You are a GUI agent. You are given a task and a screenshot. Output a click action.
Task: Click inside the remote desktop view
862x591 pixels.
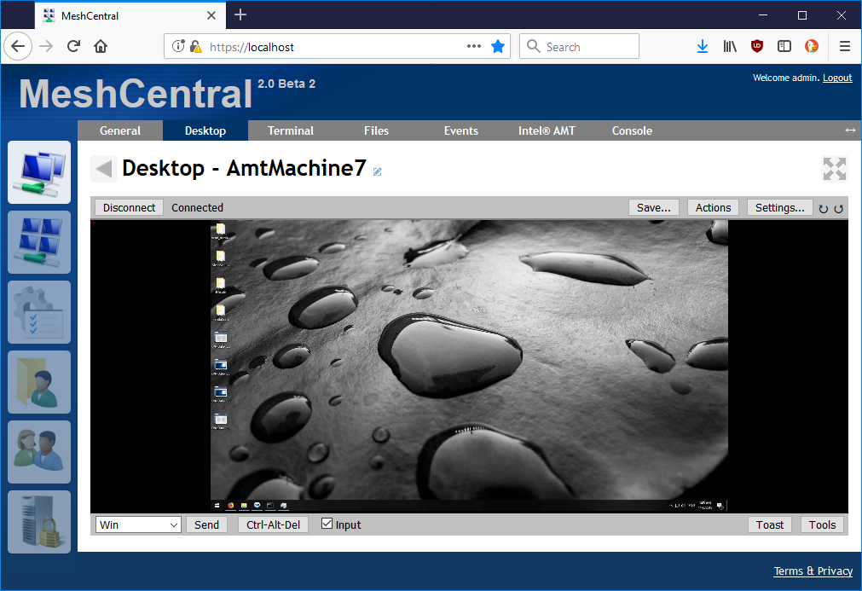469,358
